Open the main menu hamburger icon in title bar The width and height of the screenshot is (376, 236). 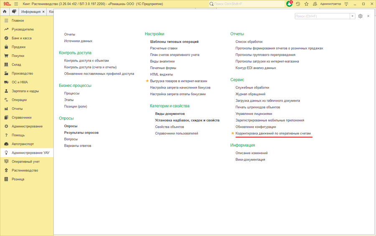16,4
